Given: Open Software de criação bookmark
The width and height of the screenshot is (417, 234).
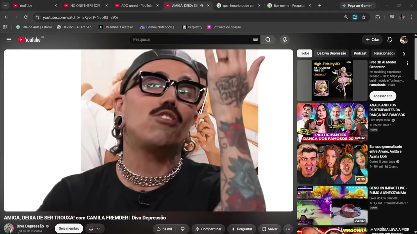Looking at the screenshot, I should coord(225,27).
